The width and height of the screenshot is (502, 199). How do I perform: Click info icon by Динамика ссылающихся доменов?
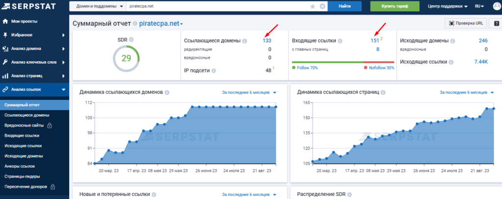coord(167,93)
